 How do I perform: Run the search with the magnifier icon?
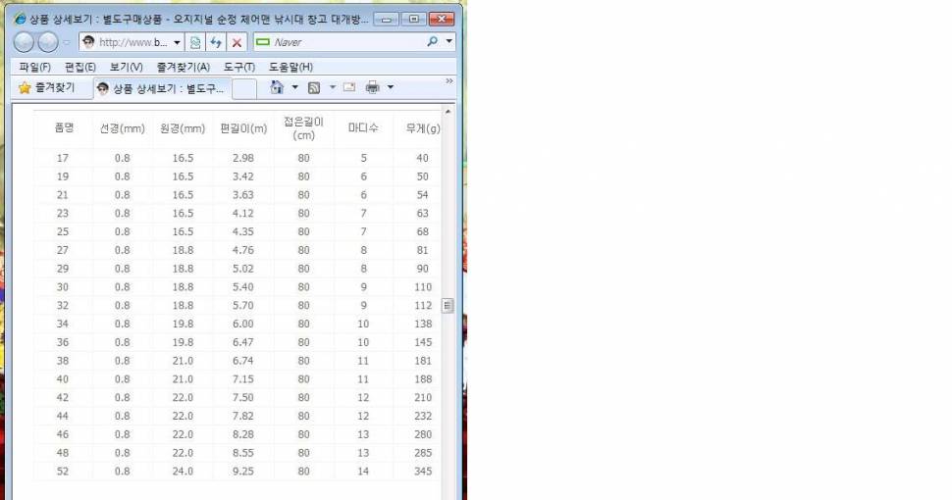coord(432,42)
